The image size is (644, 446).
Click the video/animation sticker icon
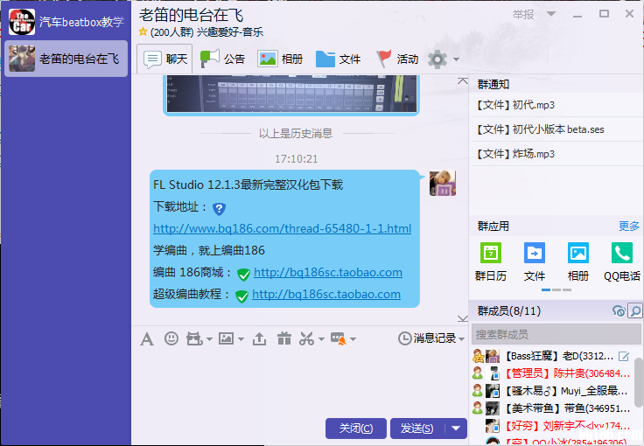pos(194,339)
